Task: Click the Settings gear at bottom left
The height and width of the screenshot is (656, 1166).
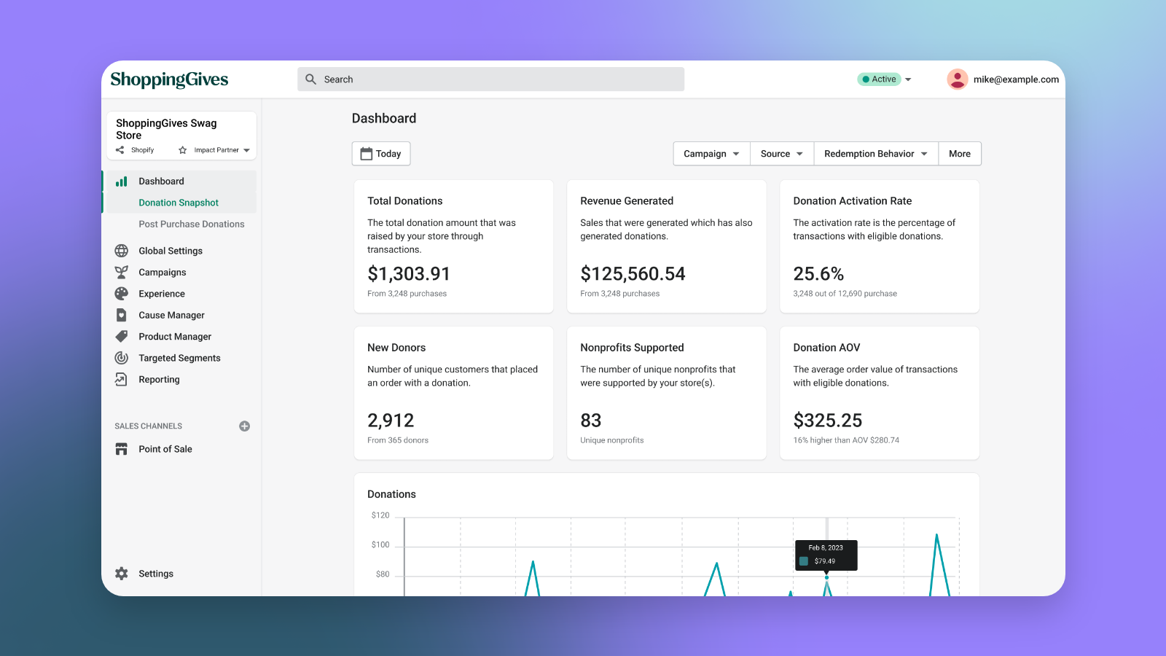Action: pos(121,574)
